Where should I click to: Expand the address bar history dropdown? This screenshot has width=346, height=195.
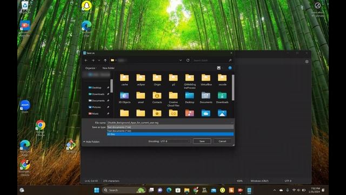pos(180,60)
